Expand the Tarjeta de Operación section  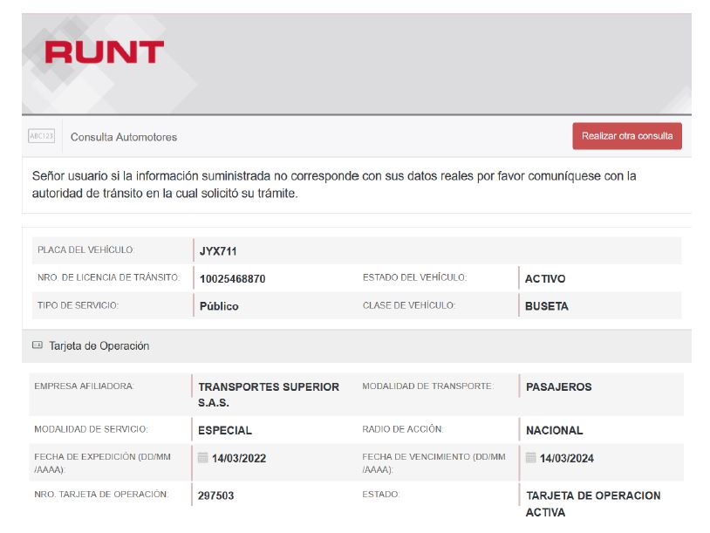tap(99, 346)
